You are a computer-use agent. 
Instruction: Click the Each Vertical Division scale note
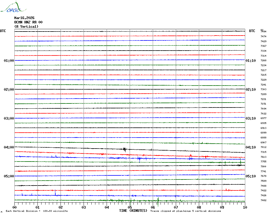click(x=37, y=211)
